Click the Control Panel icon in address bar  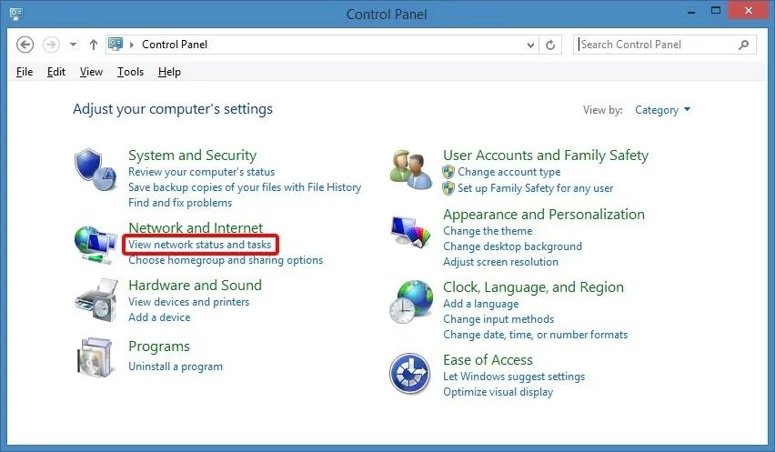coord(116,44)
